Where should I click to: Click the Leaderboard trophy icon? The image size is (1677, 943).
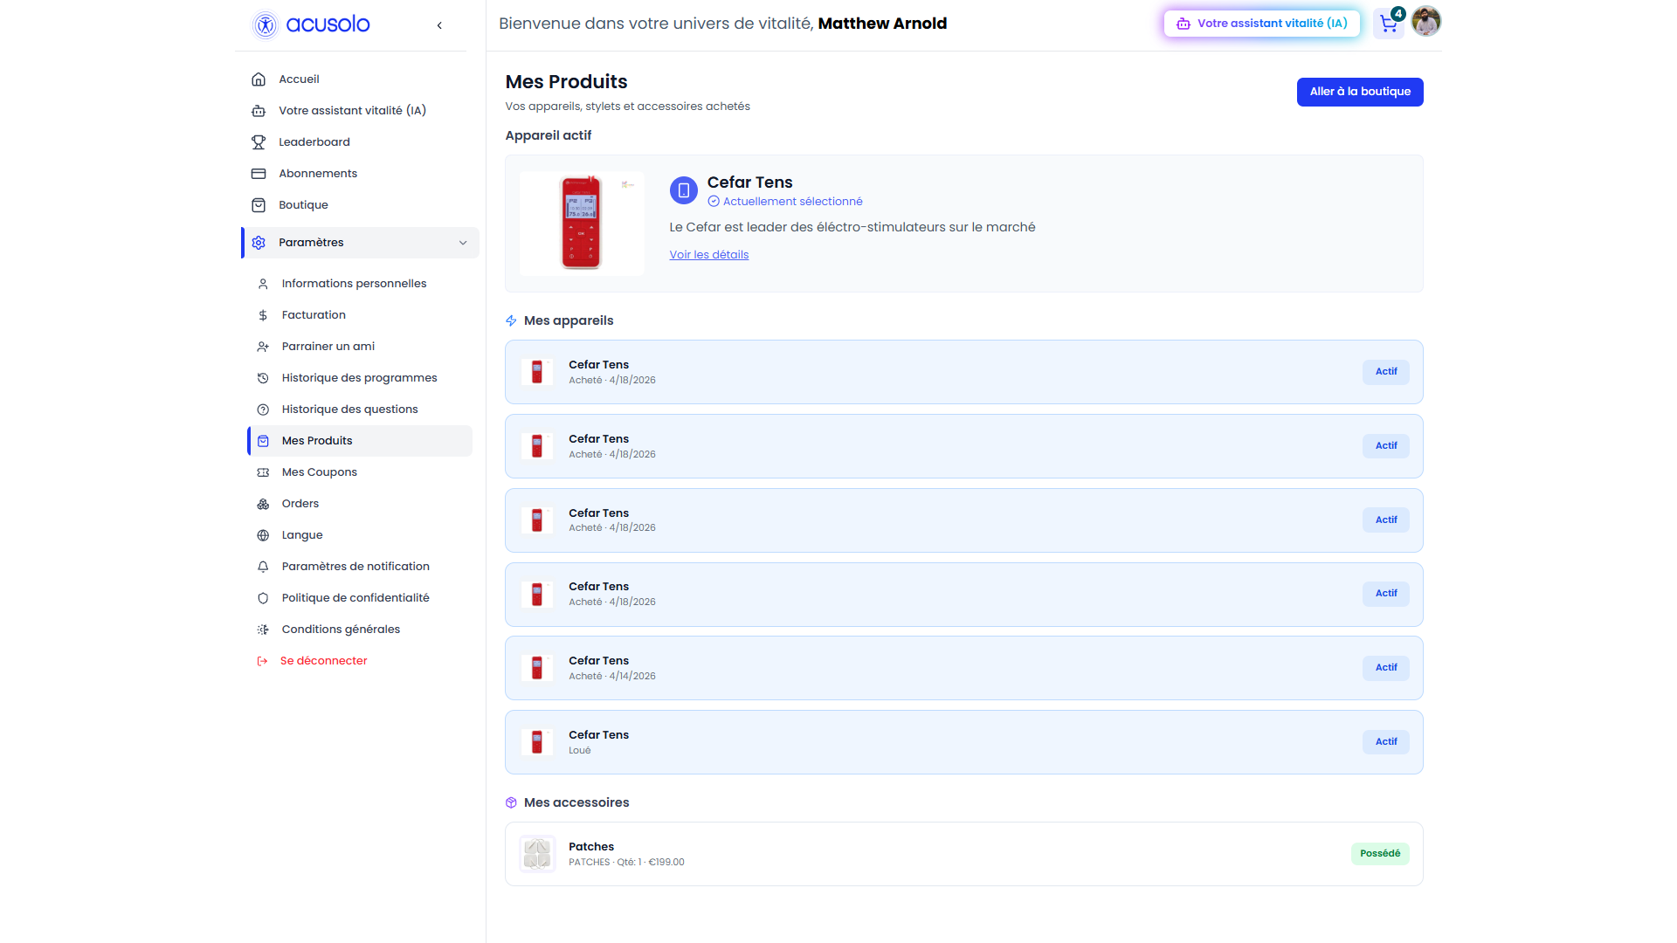click(259, 142)
